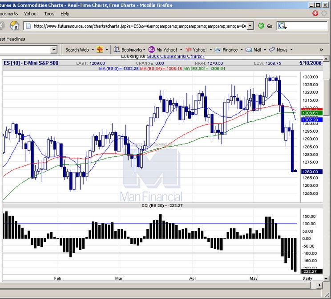Screen dimensions: 331x299
Task: Click the vertical scrollbar down arrow
Action: pyautogui.click(x=326, y=279)
